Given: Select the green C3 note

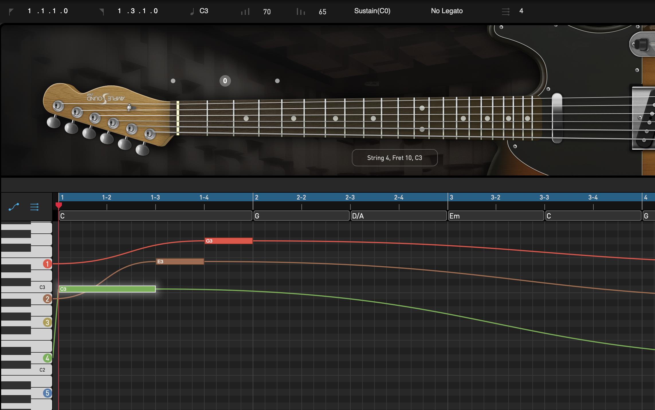Looking at the screenshot, I should click(107, 289).
